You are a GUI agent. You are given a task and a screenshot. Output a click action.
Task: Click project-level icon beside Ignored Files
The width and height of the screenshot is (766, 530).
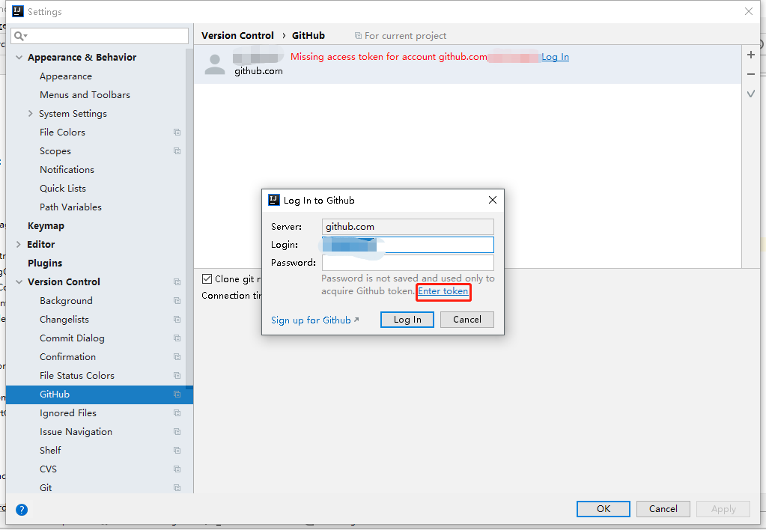pyautogui.click(x=177, y=413)
